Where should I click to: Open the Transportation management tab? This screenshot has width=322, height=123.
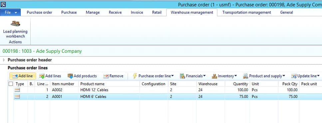pos(247,13)
